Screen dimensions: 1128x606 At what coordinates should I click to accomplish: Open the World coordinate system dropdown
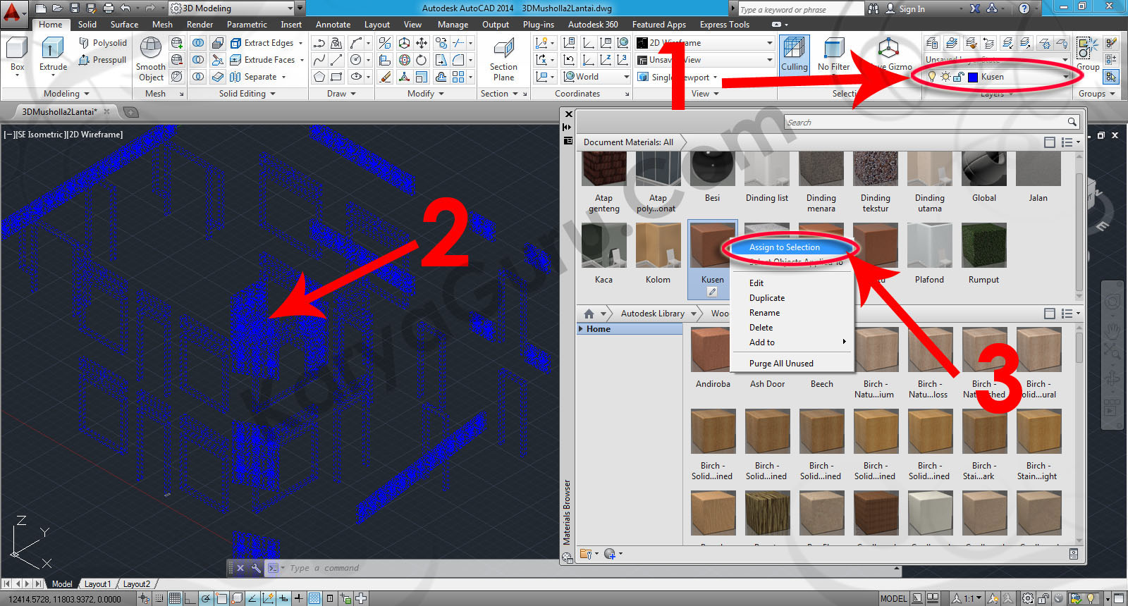click(x=626, y=77)
